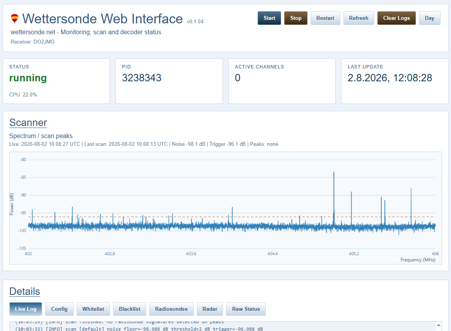The height and width of the screenshot is (331, 451).
Task: Open the Config tab
Action: pos(59,309)
